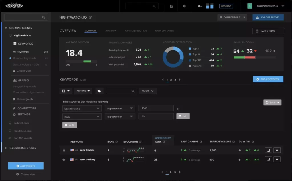Open SETTINGS in the sidebar
This screenshot has height=181, width=292.
24,115
